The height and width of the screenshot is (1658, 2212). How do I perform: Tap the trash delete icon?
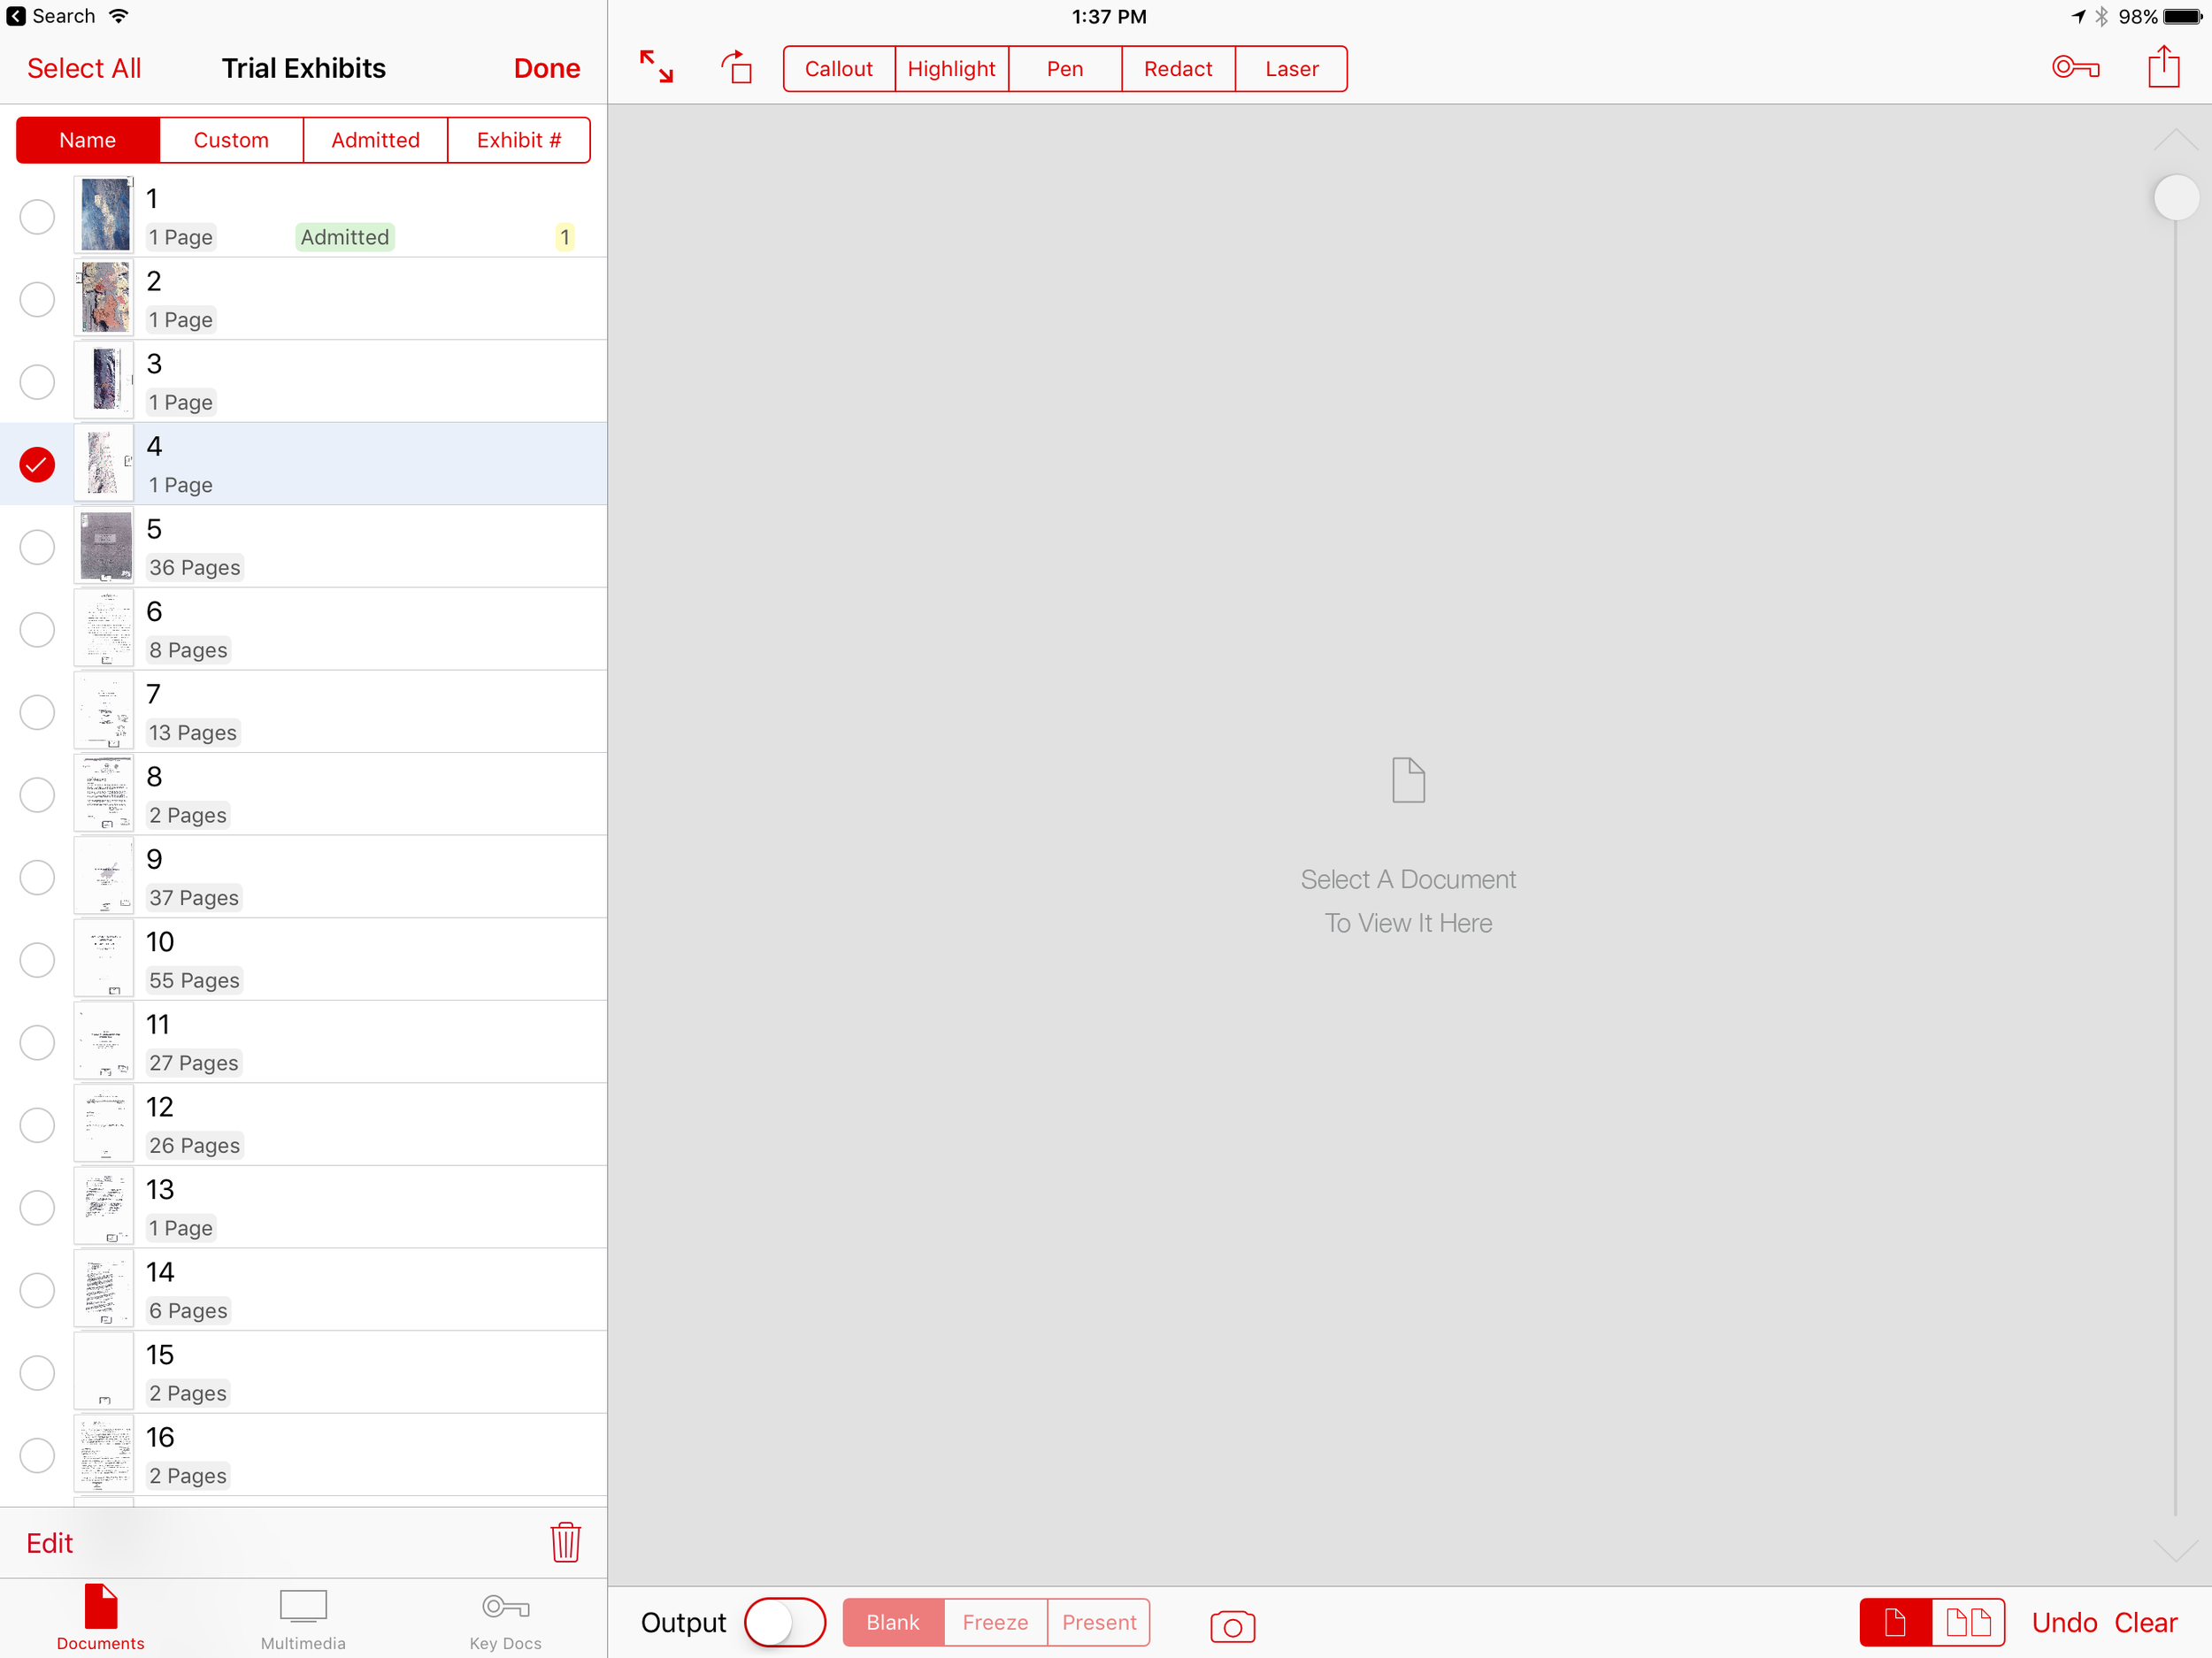click(x=565, y=1541)
